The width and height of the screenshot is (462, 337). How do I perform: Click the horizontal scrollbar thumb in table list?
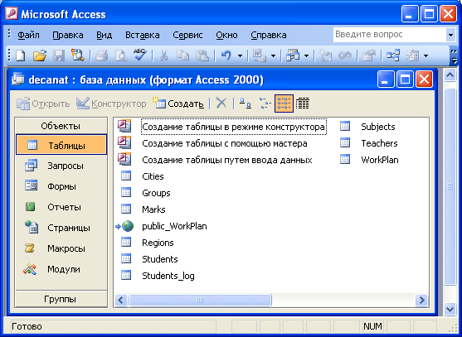pyautogui.click(x=200, y=301)
